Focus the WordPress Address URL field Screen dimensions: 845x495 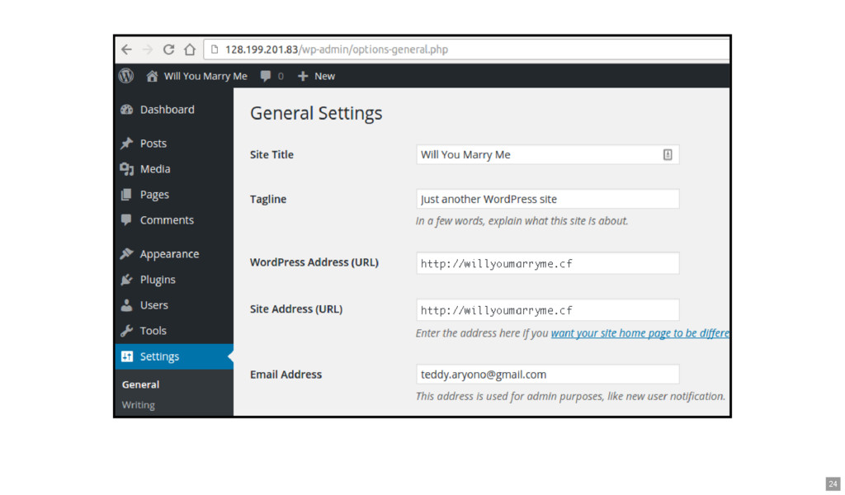[548, 263]
